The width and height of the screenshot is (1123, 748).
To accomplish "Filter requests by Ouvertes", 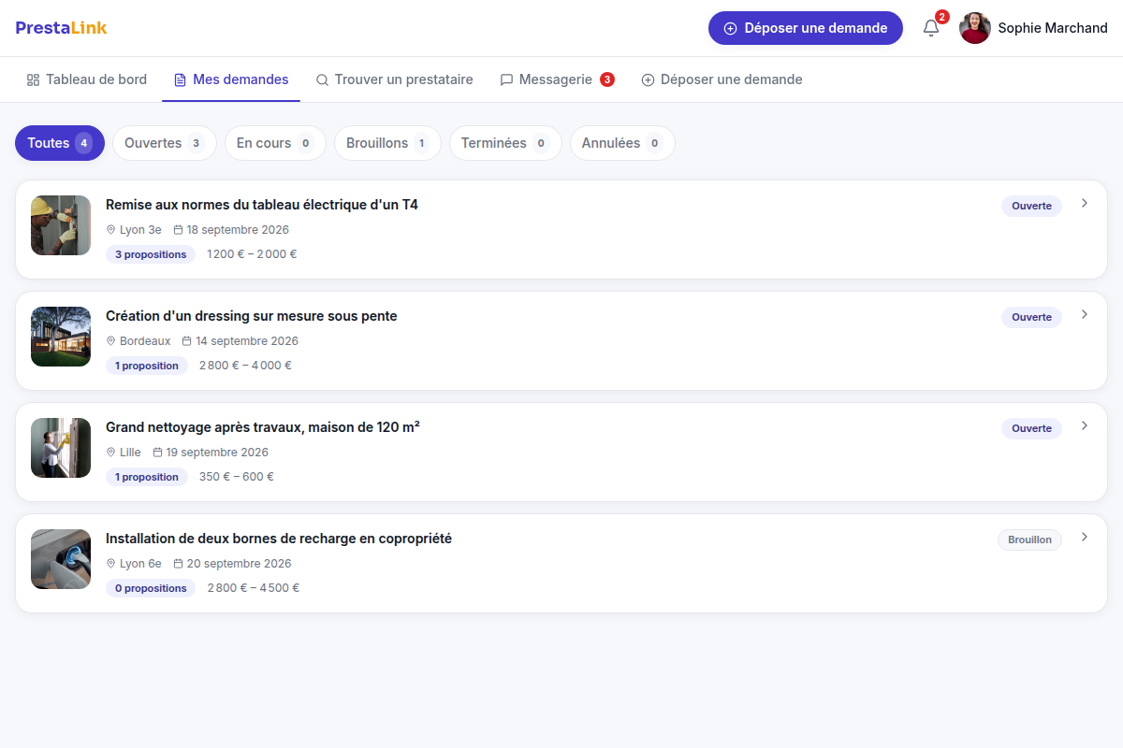I will 165,143.
